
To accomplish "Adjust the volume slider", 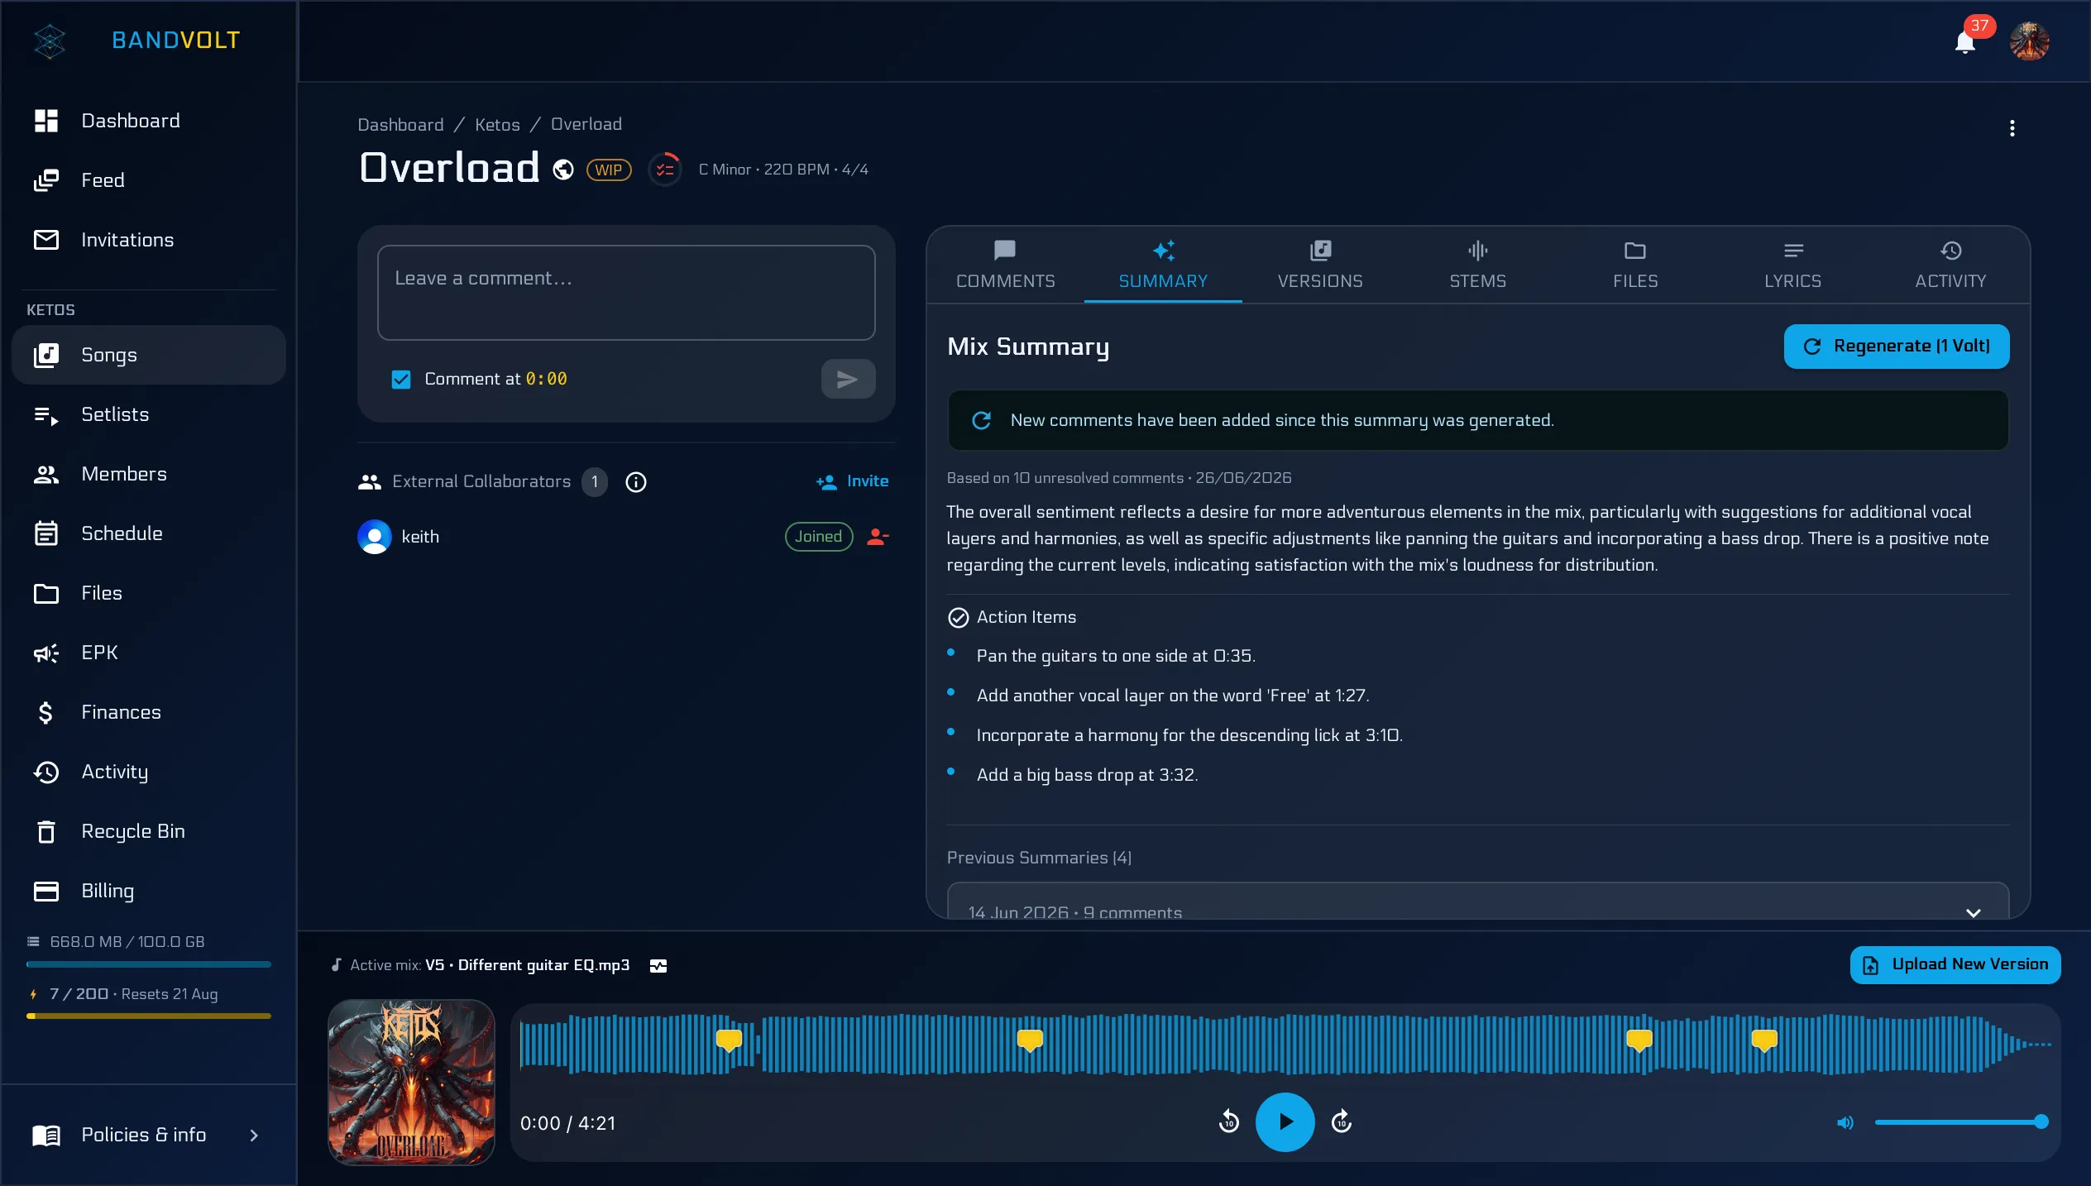I will [x=1960, y=1122].
